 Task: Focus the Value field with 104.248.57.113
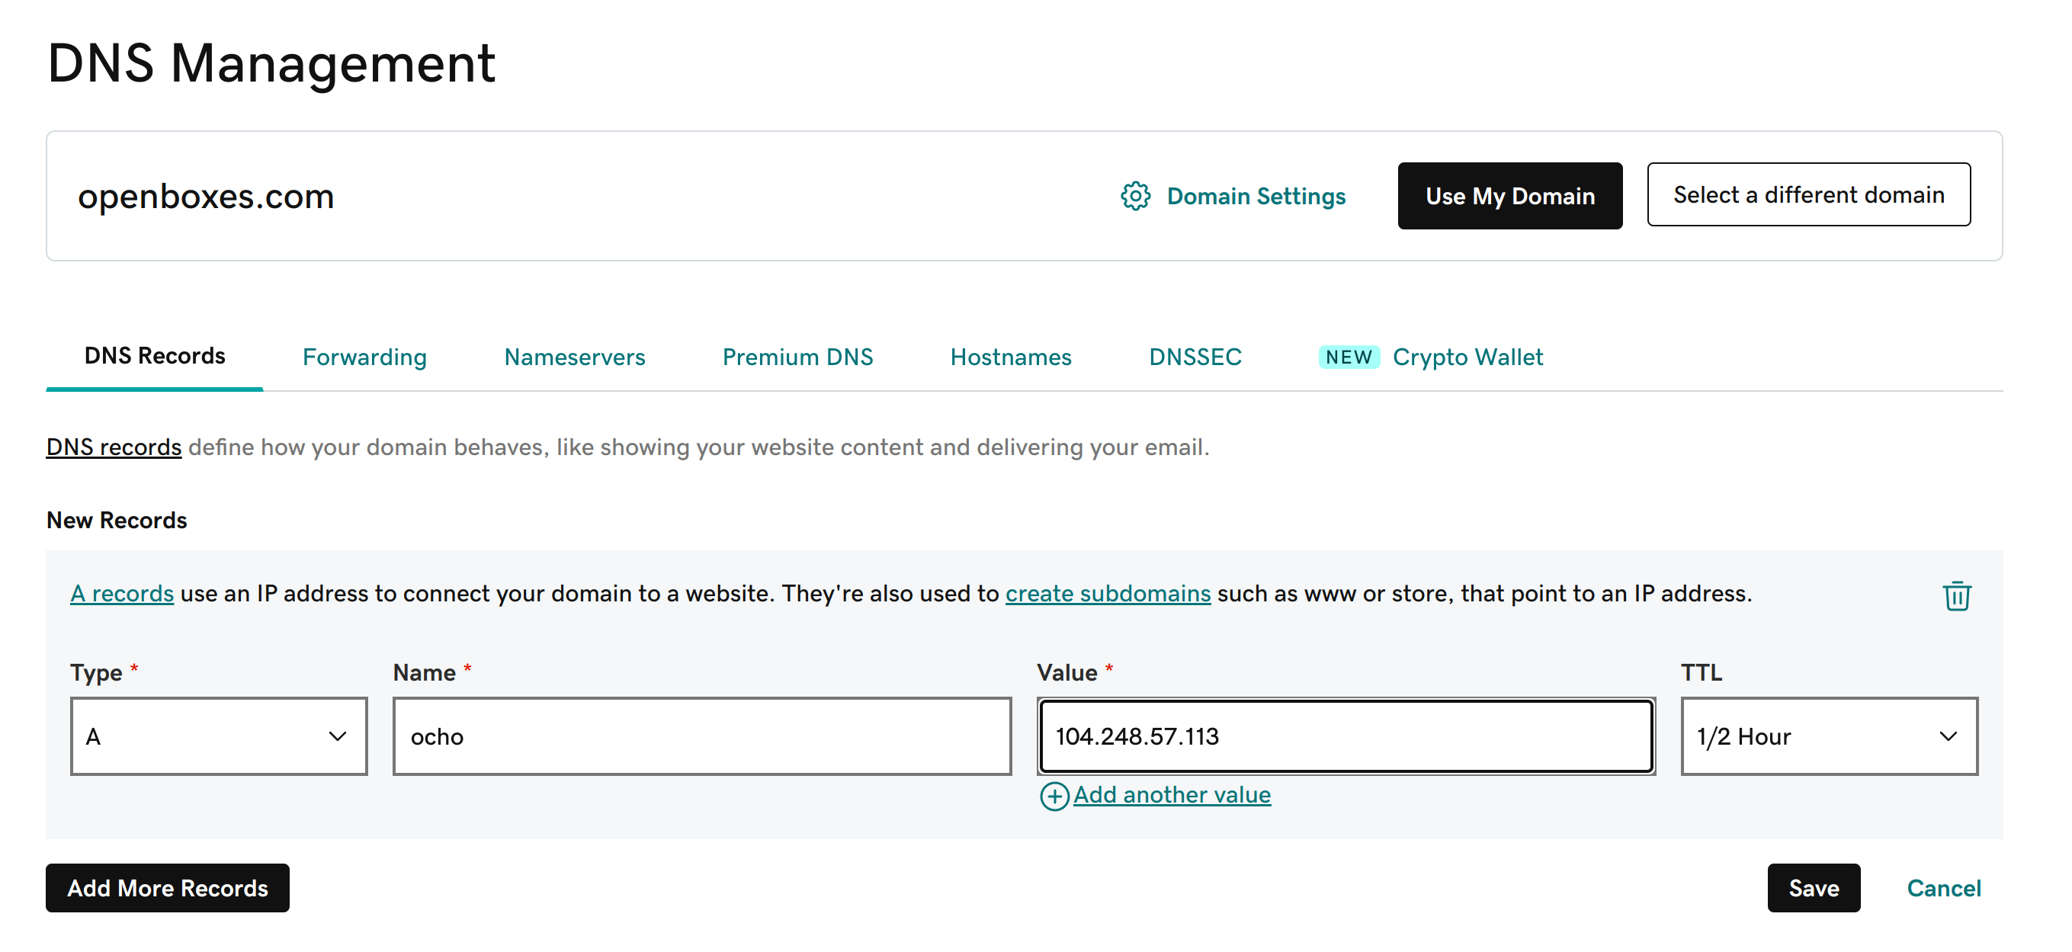click(x=1346, y=736)
